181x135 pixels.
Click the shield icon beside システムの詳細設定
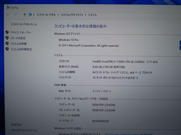(x=7, y=49)
